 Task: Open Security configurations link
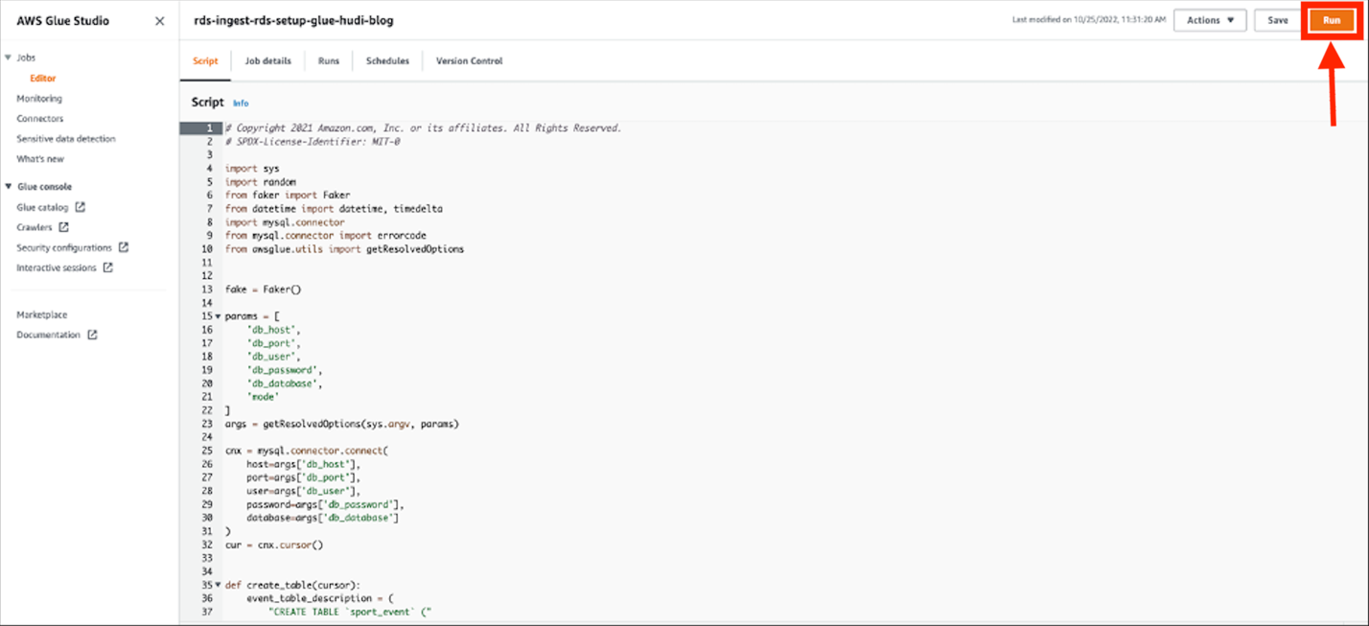point(64,247)
